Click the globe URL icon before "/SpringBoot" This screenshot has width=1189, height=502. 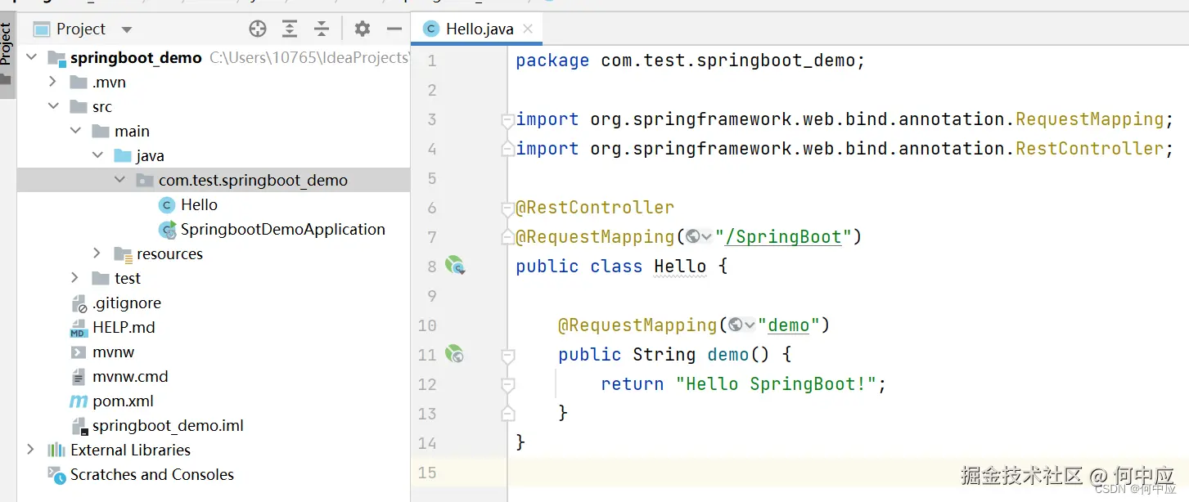point(695,237)
